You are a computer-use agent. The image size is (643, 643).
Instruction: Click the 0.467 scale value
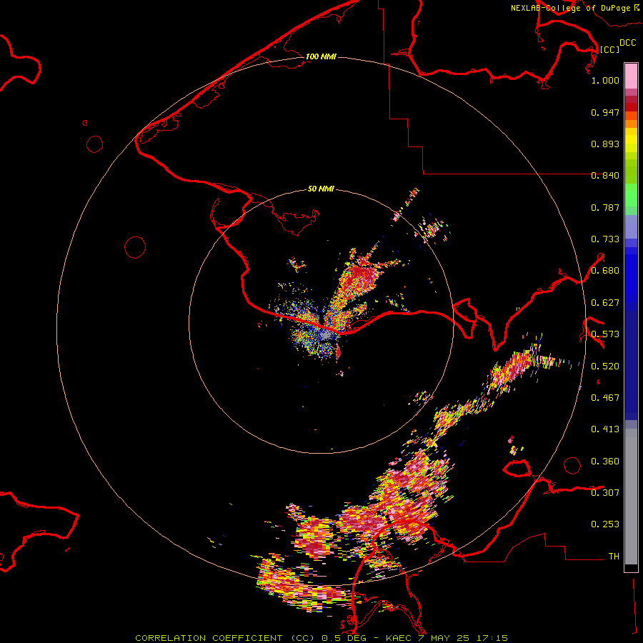coord(605,398)
